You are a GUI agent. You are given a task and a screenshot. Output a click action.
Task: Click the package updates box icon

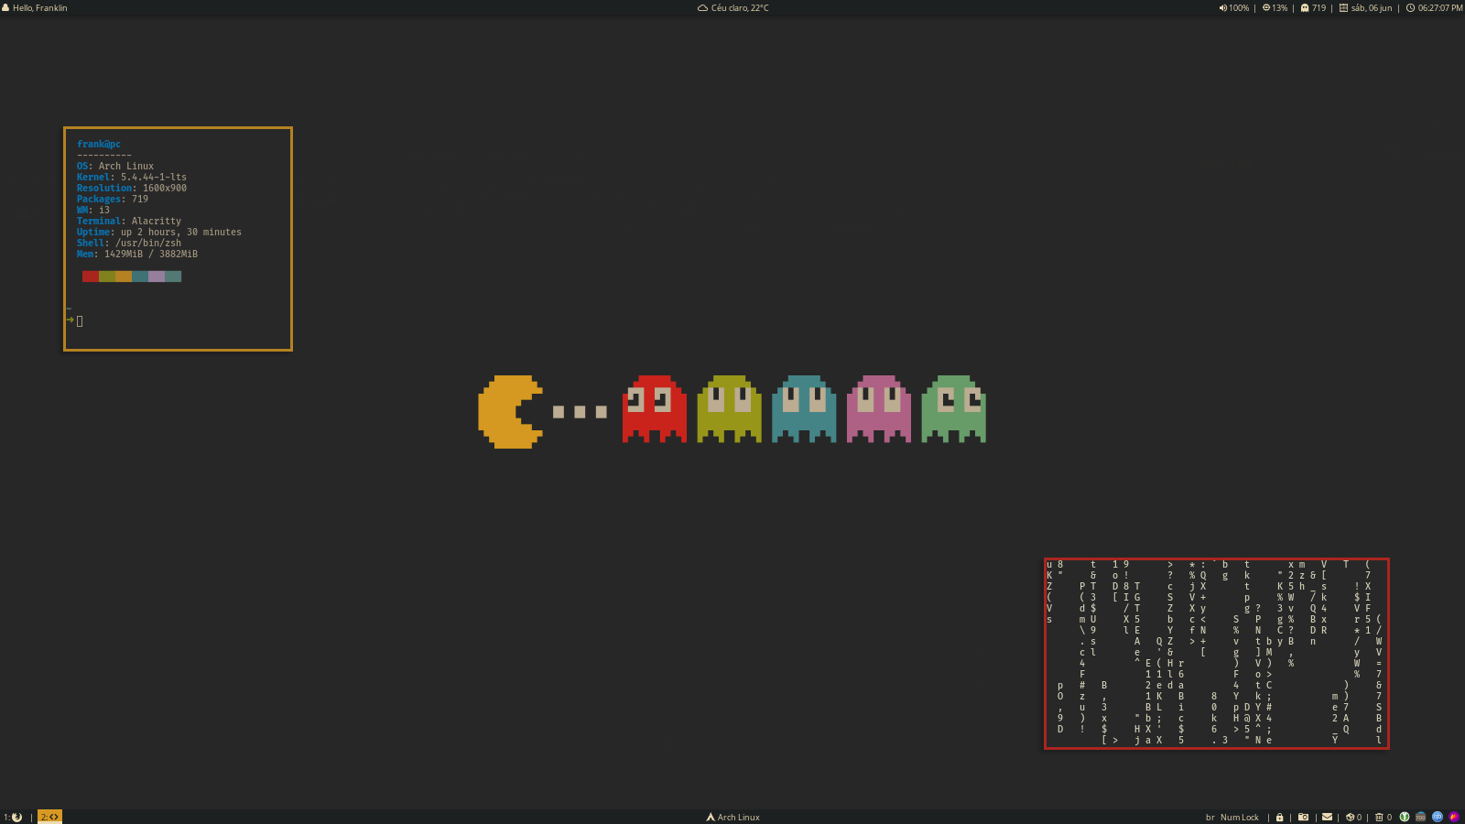[1353, 817]
